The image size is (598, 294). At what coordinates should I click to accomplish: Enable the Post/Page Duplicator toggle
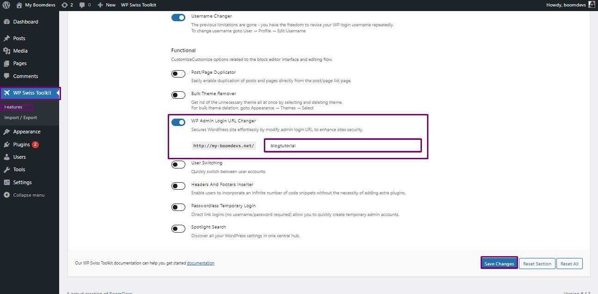coord(178,74)
